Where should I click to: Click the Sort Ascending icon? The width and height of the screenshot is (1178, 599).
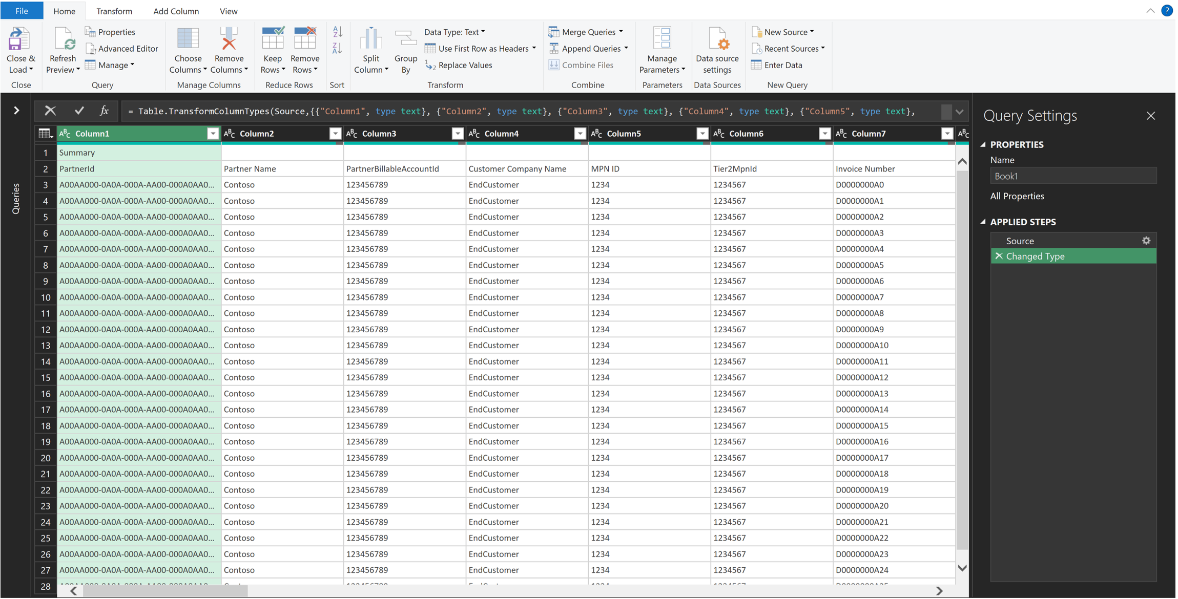[337, 32]
